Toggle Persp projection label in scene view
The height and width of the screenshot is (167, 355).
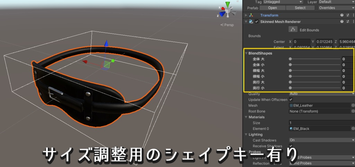click(227, 25)
